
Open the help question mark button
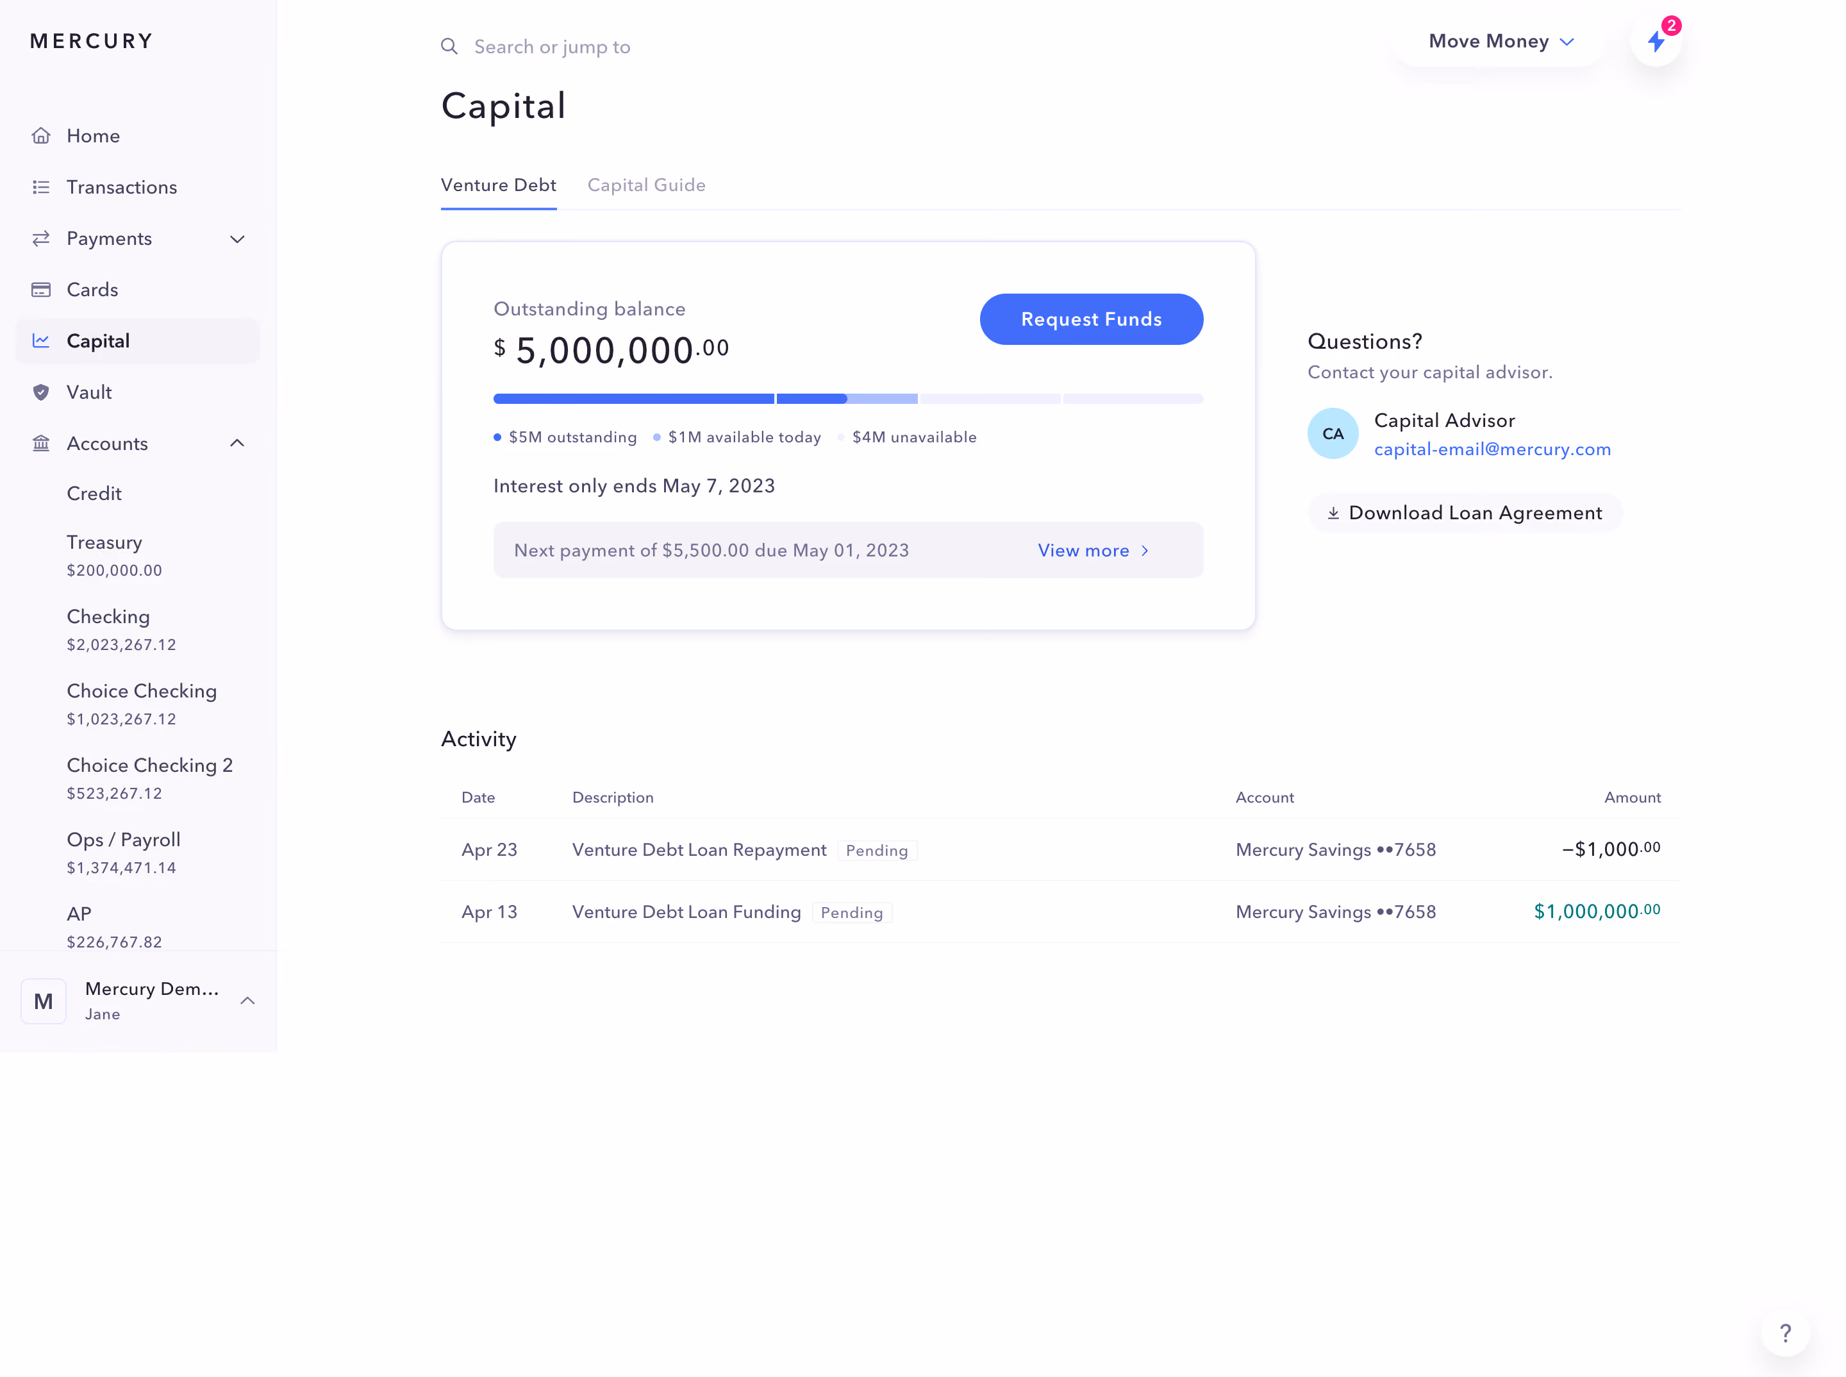(1785, 1333)
